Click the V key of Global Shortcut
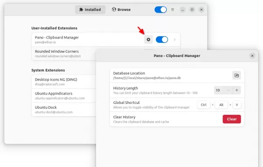The image size is (263, 167). (237, 105)
